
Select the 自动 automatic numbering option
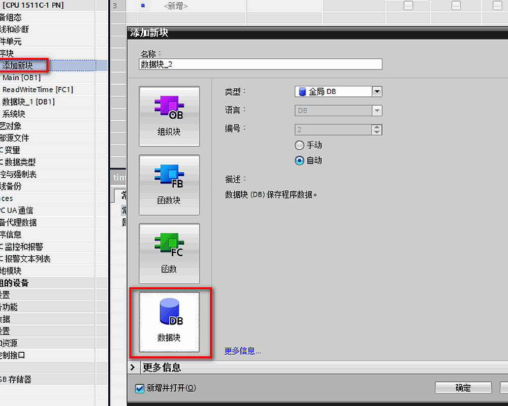pyautogui.click(x=300, y=160)
